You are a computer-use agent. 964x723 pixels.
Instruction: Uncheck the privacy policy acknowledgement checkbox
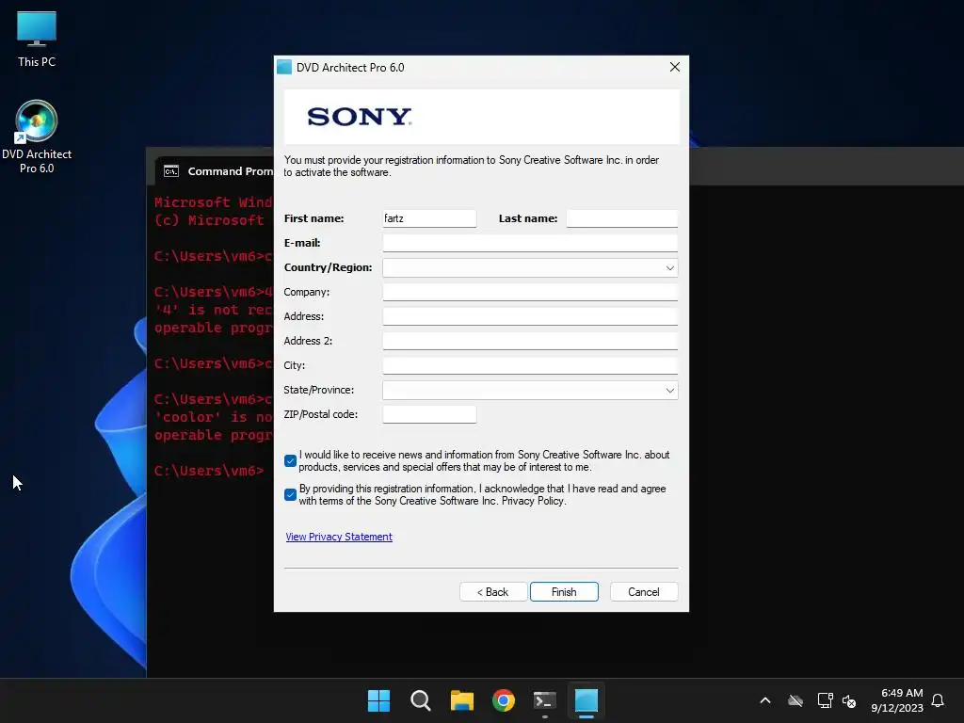(291, 494)
